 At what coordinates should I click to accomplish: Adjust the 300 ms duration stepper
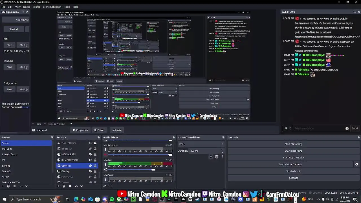coord(222,151)
